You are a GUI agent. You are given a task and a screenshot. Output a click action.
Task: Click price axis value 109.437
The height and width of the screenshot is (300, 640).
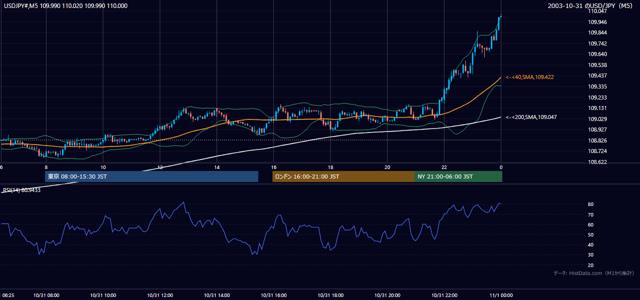pos(598,75)
